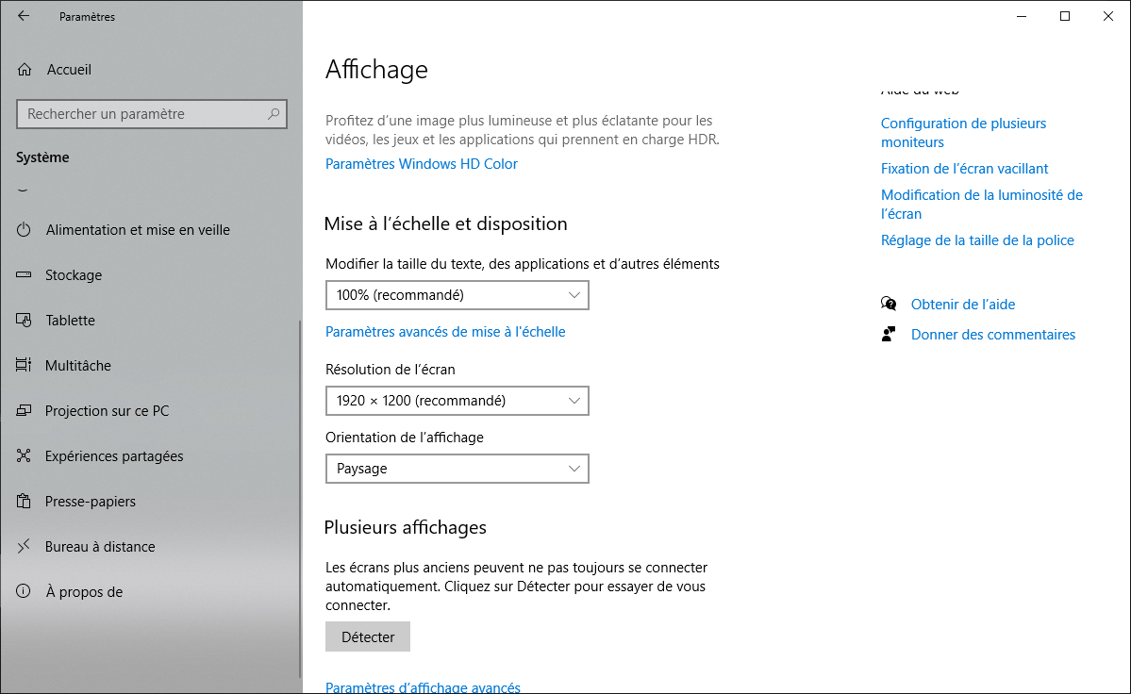Click the Tablette icon in sidebar
This screenshot has width=1131, height=694.
(x=25, y=321)
